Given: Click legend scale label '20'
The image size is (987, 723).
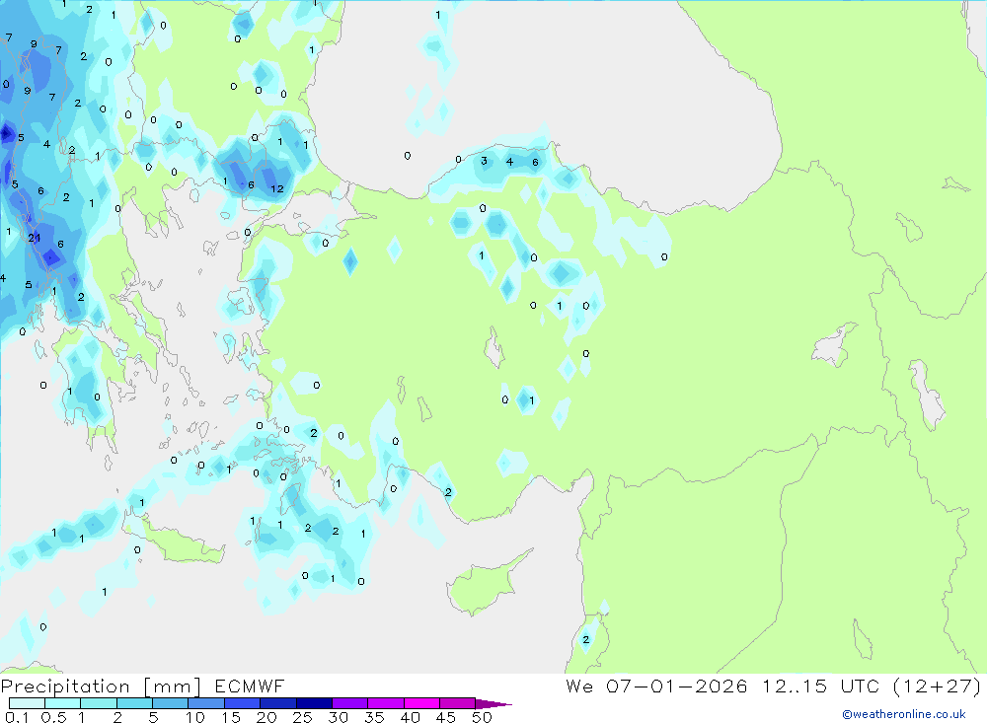Looking at the screenshot, I should [266, 717].
